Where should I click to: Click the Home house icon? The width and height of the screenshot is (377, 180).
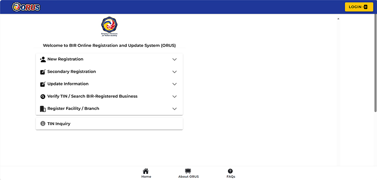pos(146,171)
